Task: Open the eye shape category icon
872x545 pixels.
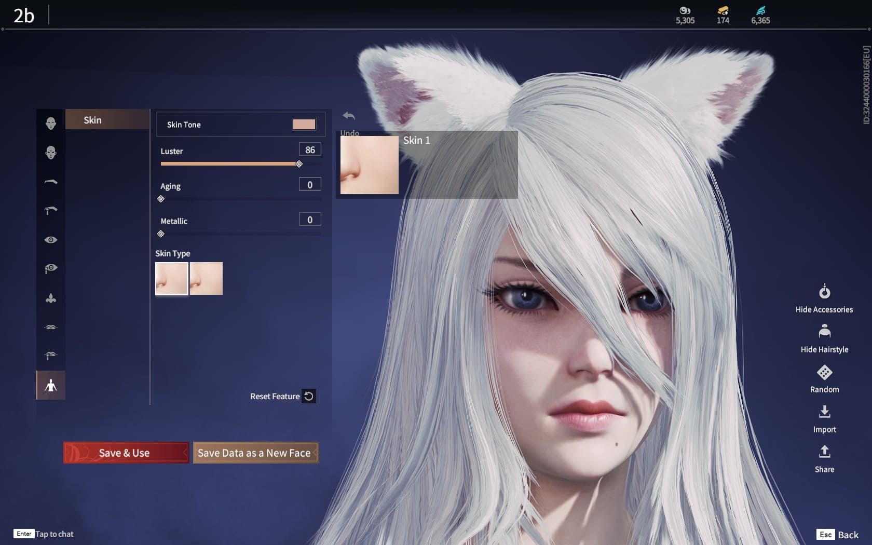Action: (51, 240)
